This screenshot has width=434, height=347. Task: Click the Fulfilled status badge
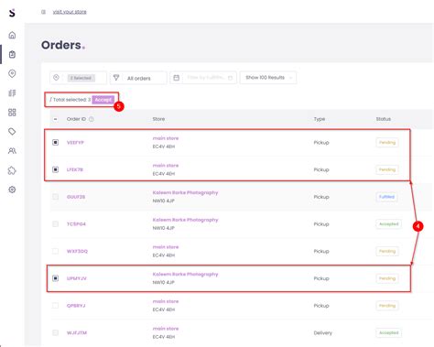click(x=386, y=197)
